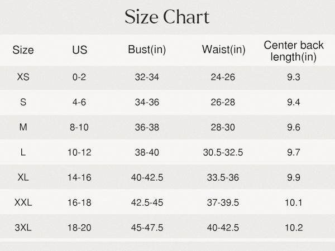The height and width of the screenshot is (251, 335).
Task: Click the US column header
Action: click(x=79, y=50)
